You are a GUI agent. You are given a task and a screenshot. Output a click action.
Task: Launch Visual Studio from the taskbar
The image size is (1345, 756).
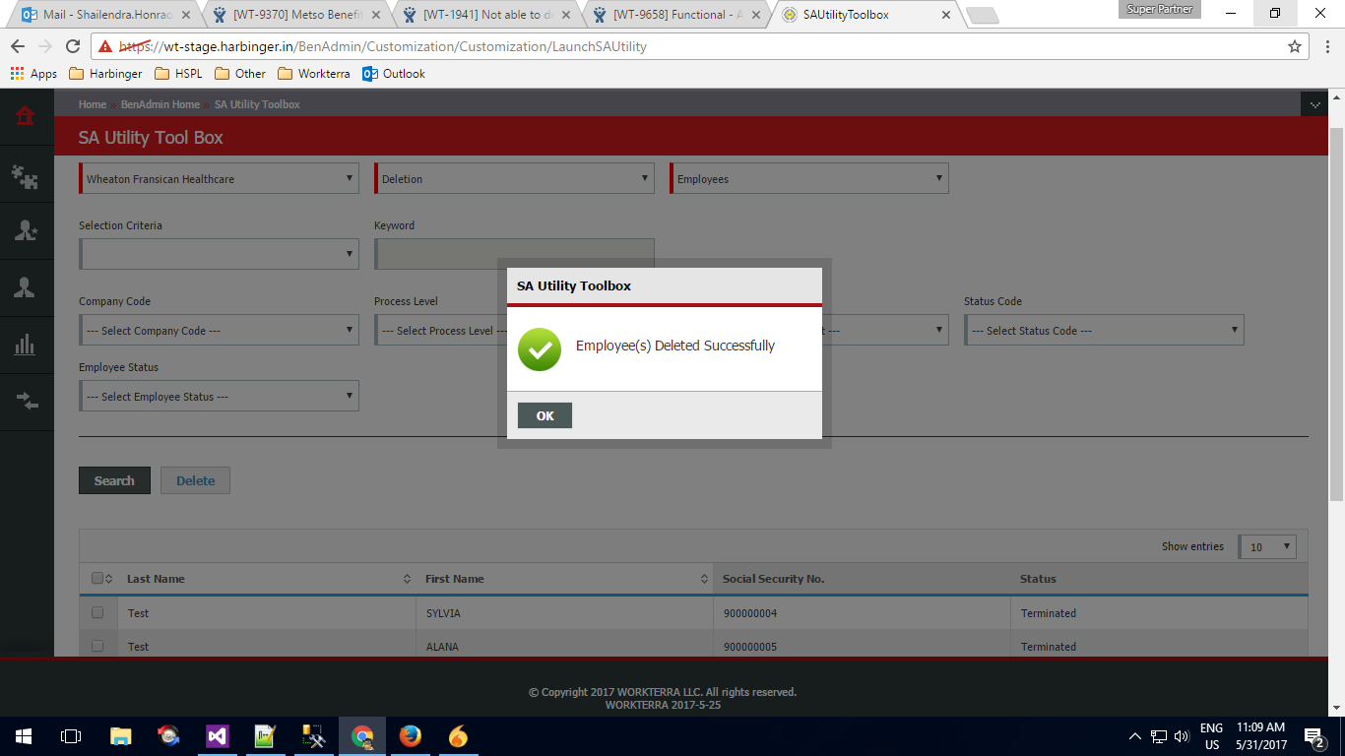(x=217, y=736)
